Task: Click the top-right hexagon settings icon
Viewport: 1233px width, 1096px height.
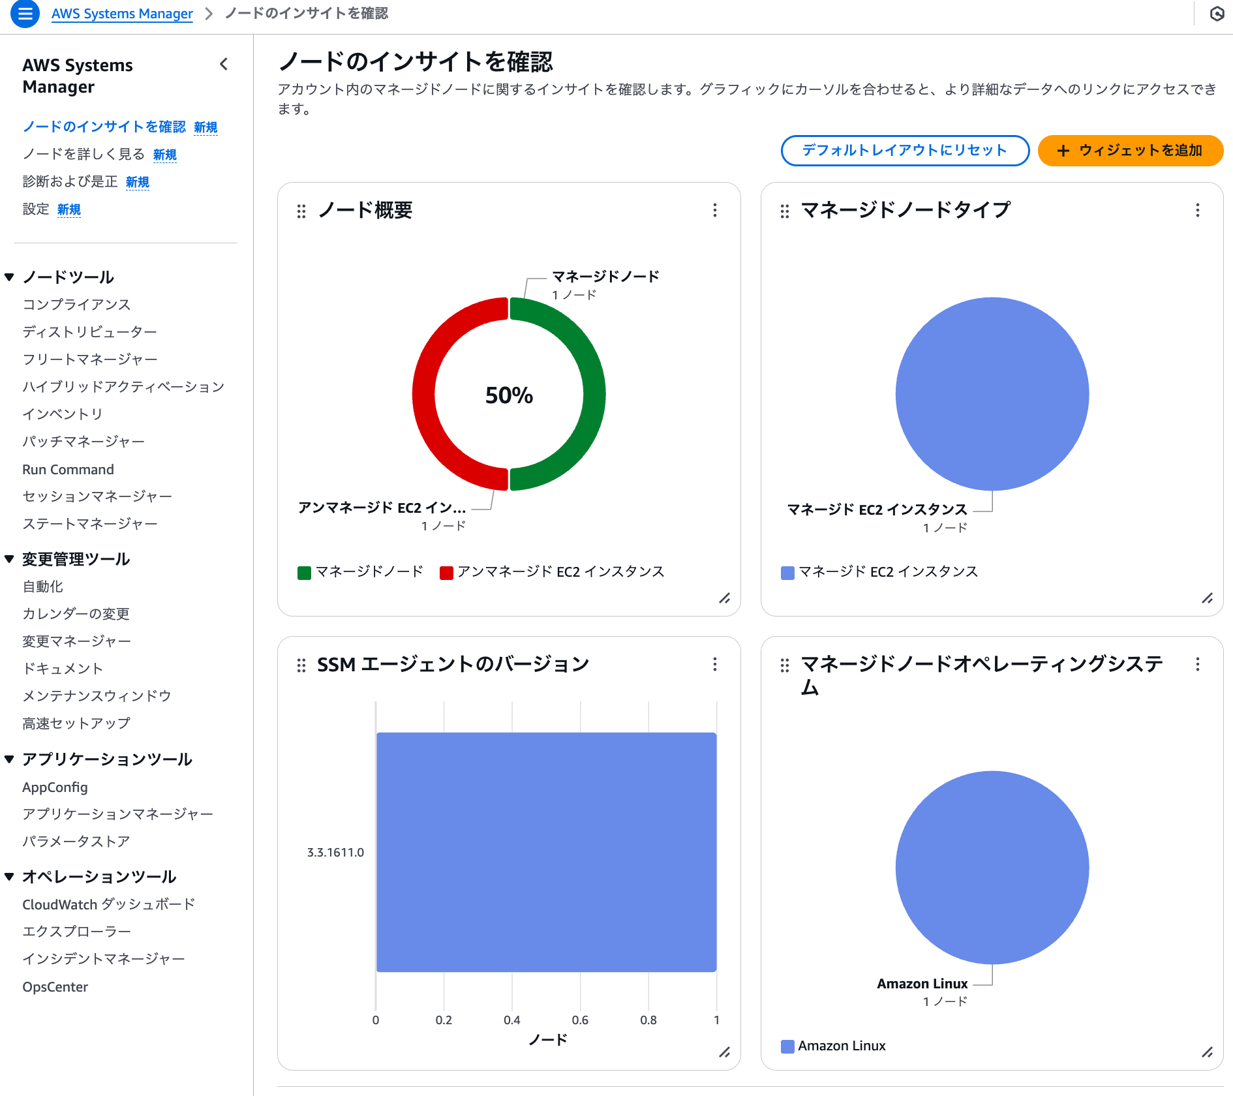Action: 1217,14
